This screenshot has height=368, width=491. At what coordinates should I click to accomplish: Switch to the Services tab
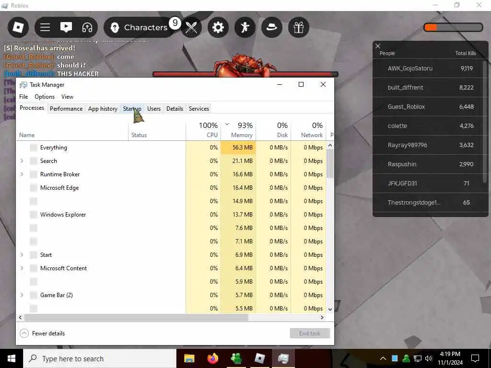pos(199,109)
